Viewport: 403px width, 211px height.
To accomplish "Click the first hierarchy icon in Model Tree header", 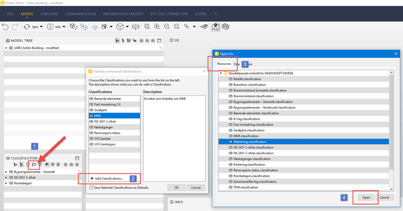I will (x=117, y=40).
